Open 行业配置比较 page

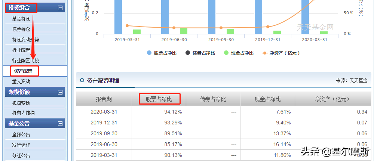pyautogui.click(x=25, y=61)
